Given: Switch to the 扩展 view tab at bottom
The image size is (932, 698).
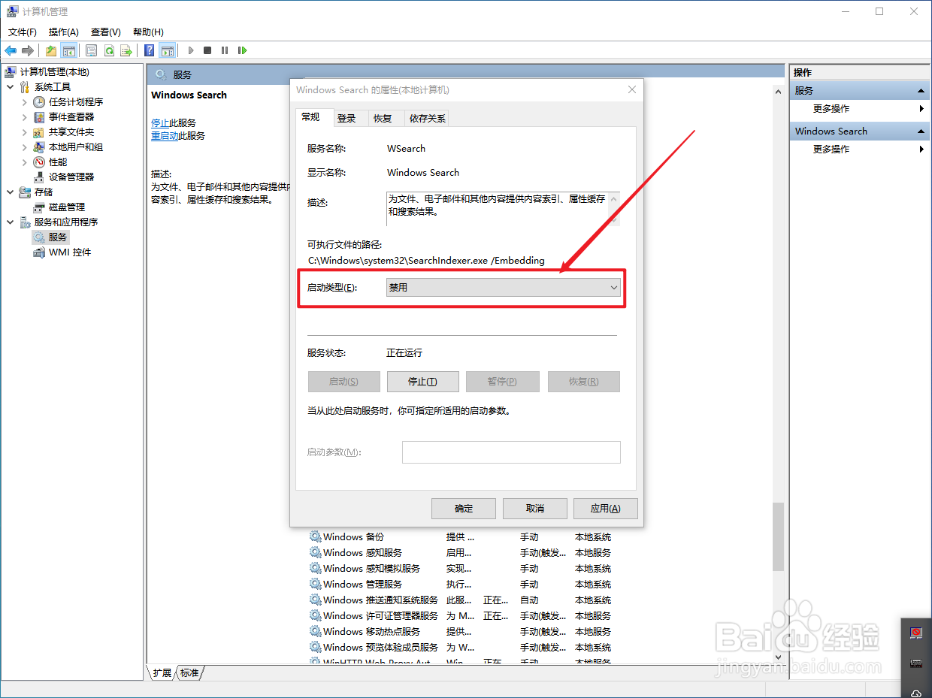Looking at the screenshot, I should click(x=162, y=673).
